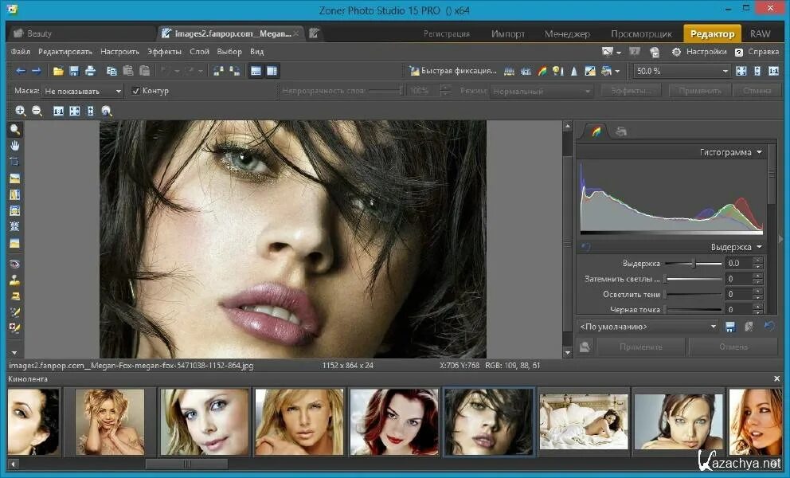This screenshot has height=478, width=790.
Task: Open the Файл menu
Action: [20, 52]
